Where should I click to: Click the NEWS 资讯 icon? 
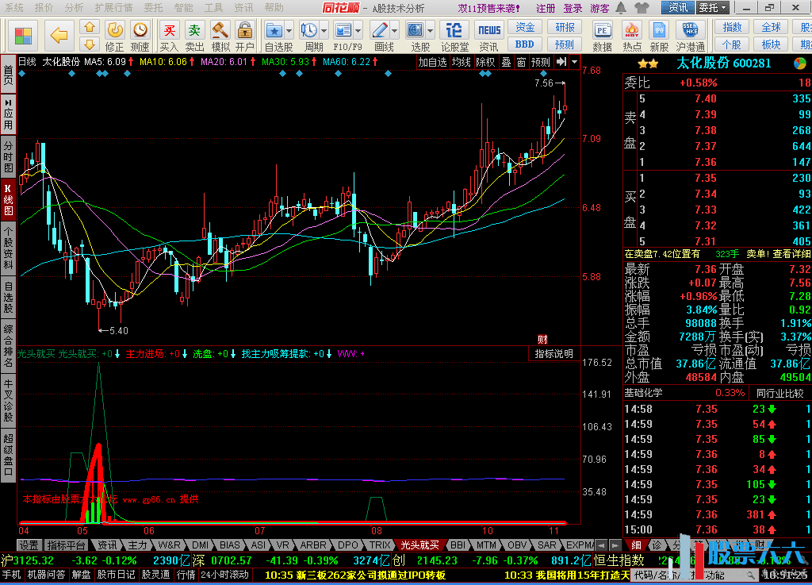[488, 37]
